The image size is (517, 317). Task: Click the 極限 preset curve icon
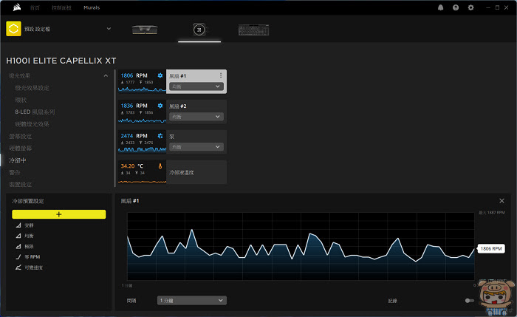click(18, 246)
